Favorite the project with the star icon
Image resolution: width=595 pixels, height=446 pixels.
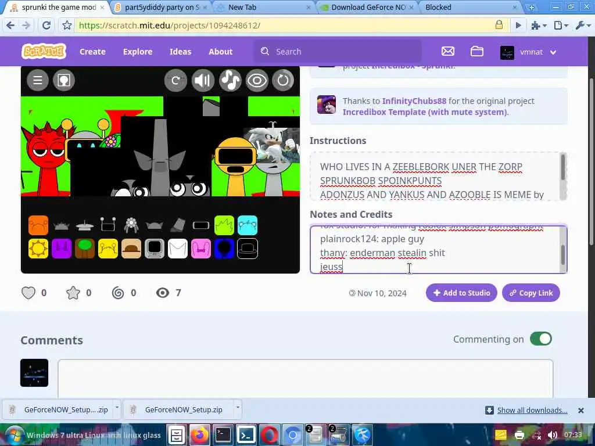point(73,293)
